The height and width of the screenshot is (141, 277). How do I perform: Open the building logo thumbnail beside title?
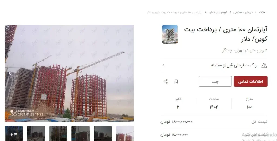tap(170, 34)
